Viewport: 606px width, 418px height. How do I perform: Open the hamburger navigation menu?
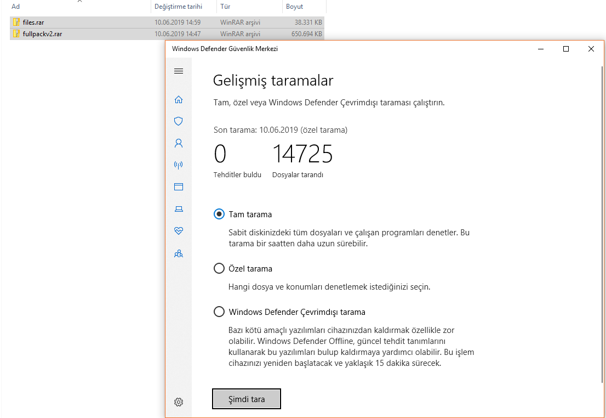179,71
